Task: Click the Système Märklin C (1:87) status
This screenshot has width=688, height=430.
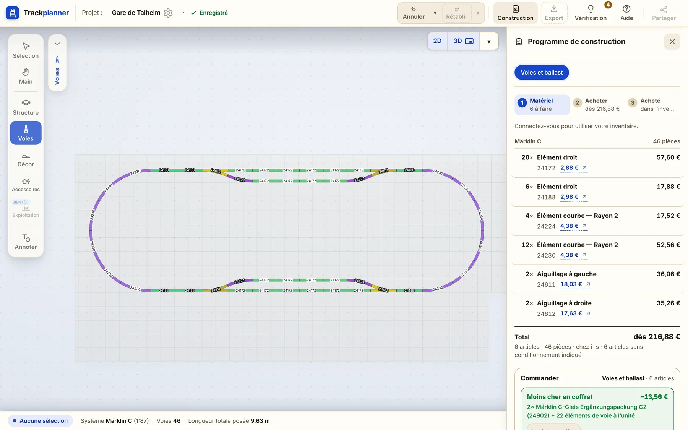Action: click(115, 421)
